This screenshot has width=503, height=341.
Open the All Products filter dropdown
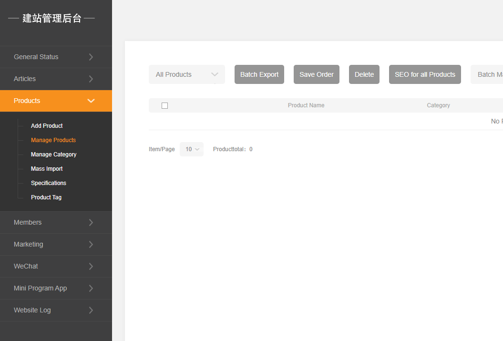tap(186, 74)
